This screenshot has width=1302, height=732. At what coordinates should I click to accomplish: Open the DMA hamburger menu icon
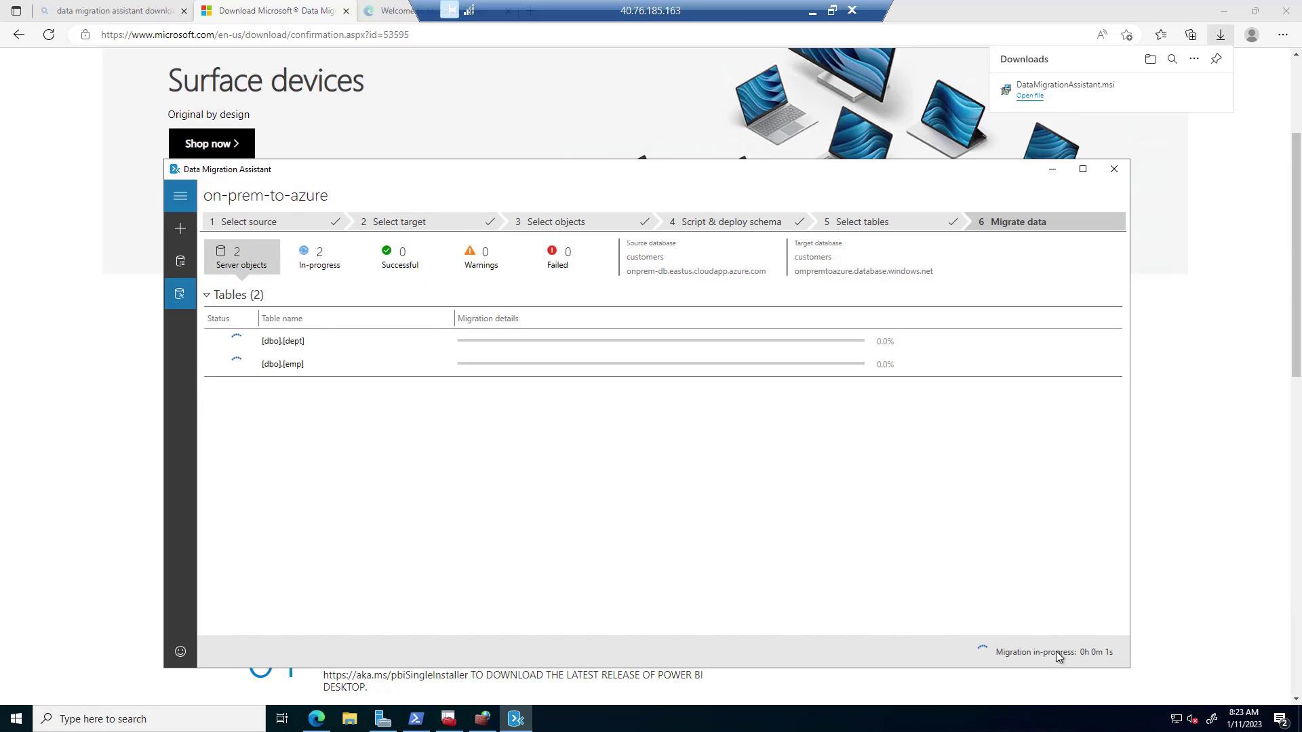pyautogui.click(x=180, y=197)
